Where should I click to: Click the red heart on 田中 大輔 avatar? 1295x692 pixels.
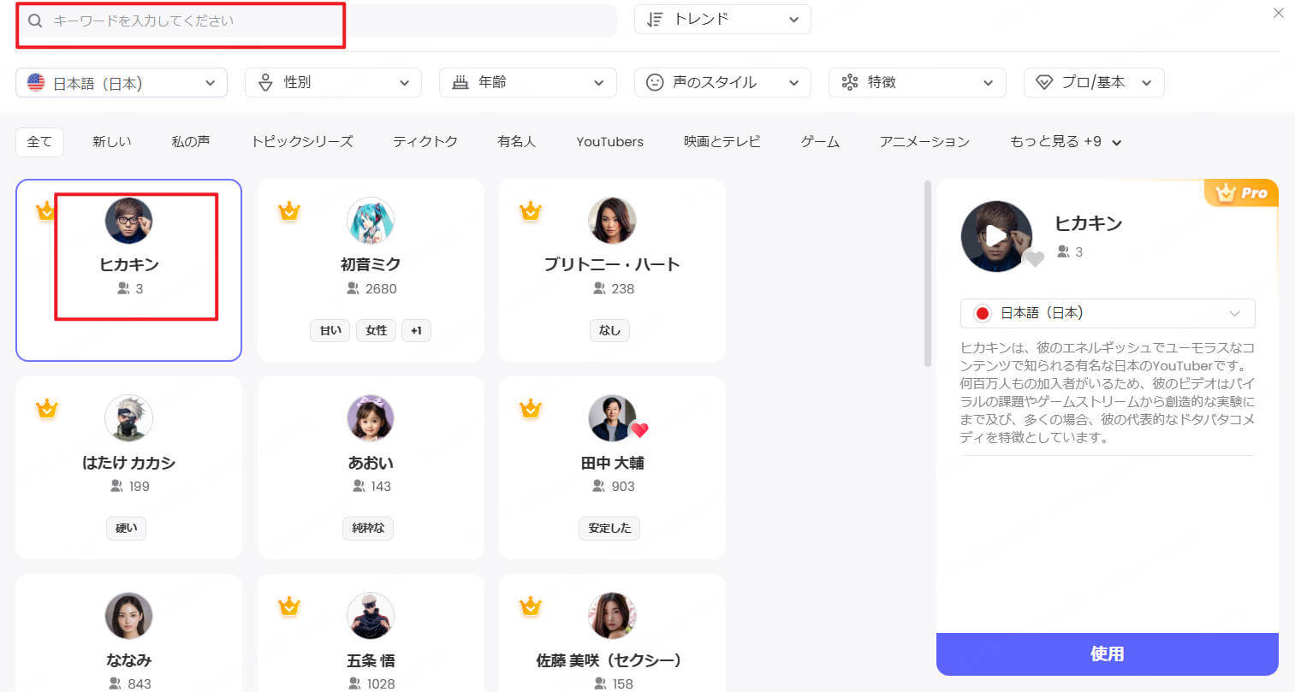point(639,430)
